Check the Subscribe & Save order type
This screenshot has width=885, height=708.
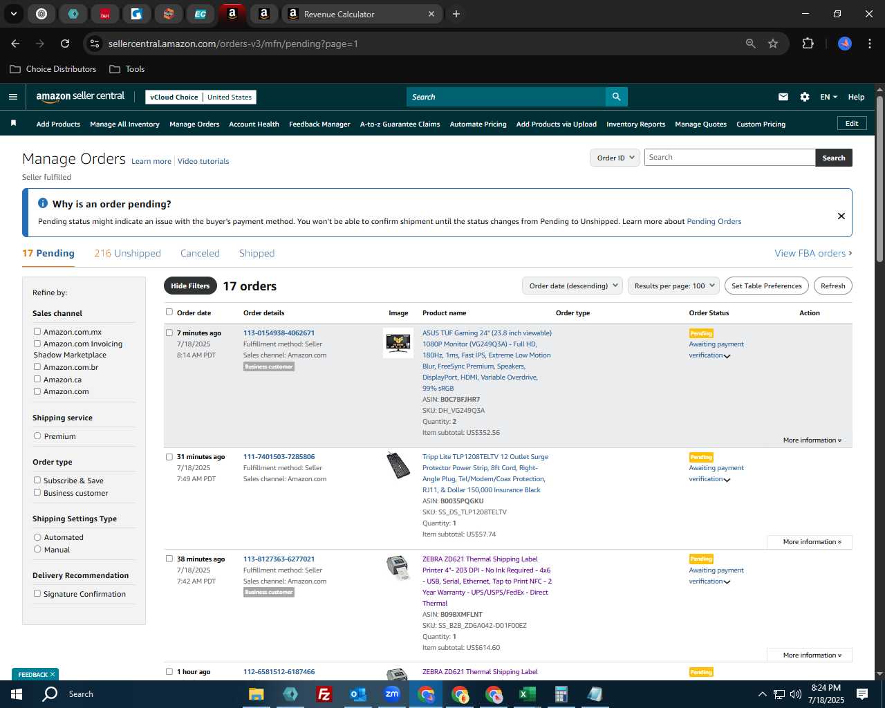click(37, 480)
